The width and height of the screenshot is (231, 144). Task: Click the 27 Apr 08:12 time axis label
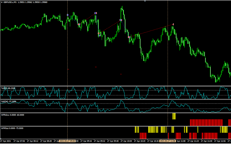click(33, 141)
